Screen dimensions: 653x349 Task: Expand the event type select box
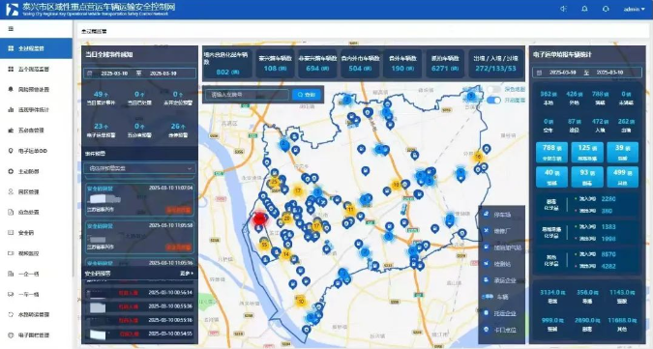140,168
